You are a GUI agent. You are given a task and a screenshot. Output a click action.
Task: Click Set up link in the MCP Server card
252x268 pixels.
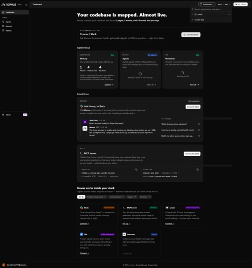(x=126, y=224)
